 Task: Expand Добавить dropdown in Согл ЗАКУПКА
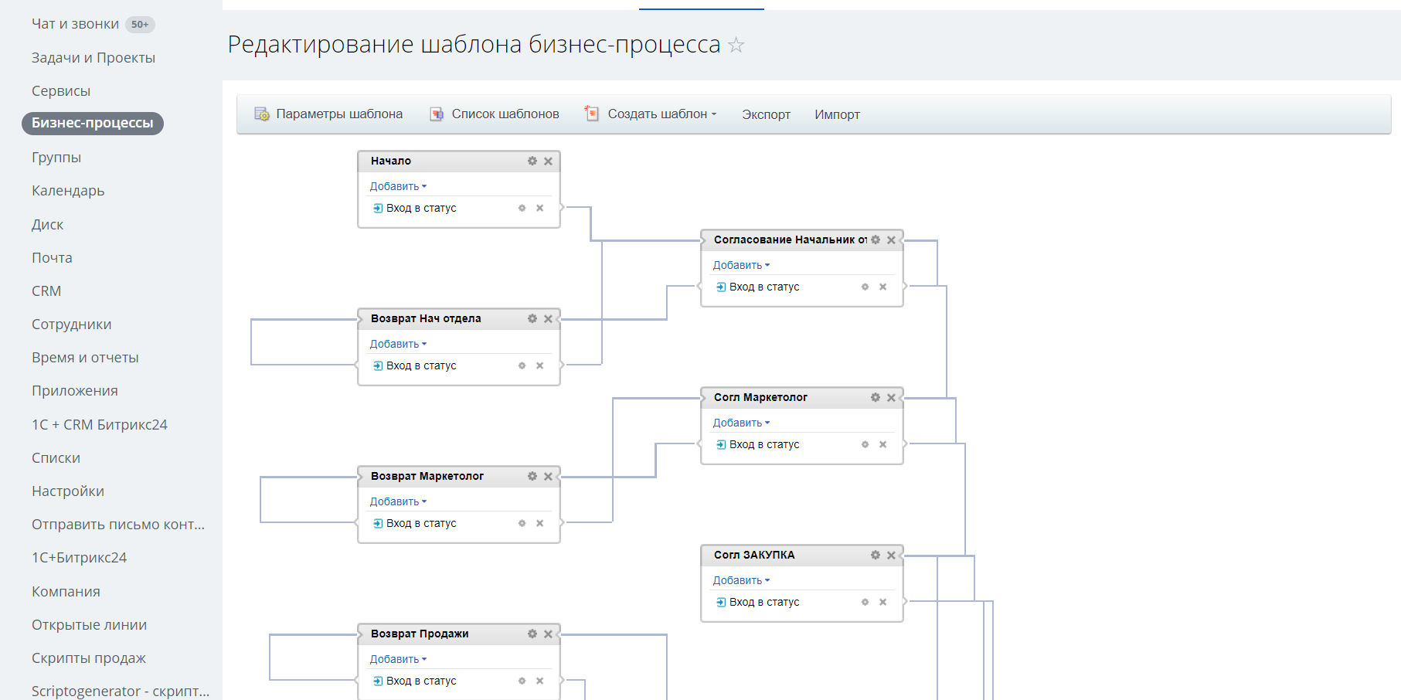[741, 580]
